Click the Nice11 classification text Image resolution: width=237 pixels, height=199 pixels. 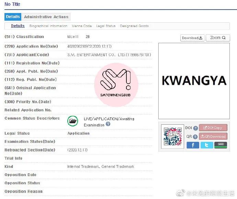click(x=73, y=37)
